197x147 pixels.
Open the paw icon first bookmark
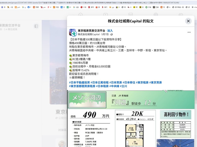[3, 7]
